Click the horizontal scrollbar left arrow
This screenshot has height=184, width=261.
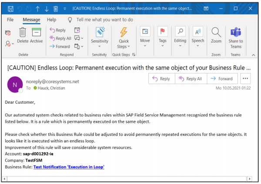[4, 179]
